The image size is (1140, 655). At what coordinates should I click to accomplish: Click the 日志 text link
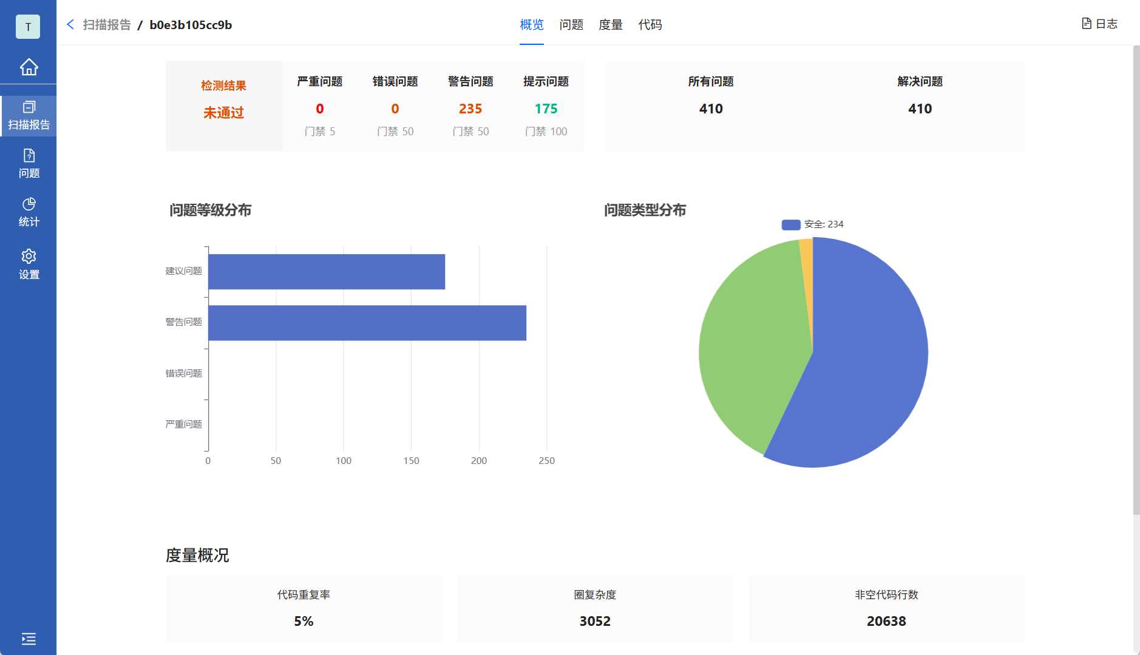[x=1107, y=24]
